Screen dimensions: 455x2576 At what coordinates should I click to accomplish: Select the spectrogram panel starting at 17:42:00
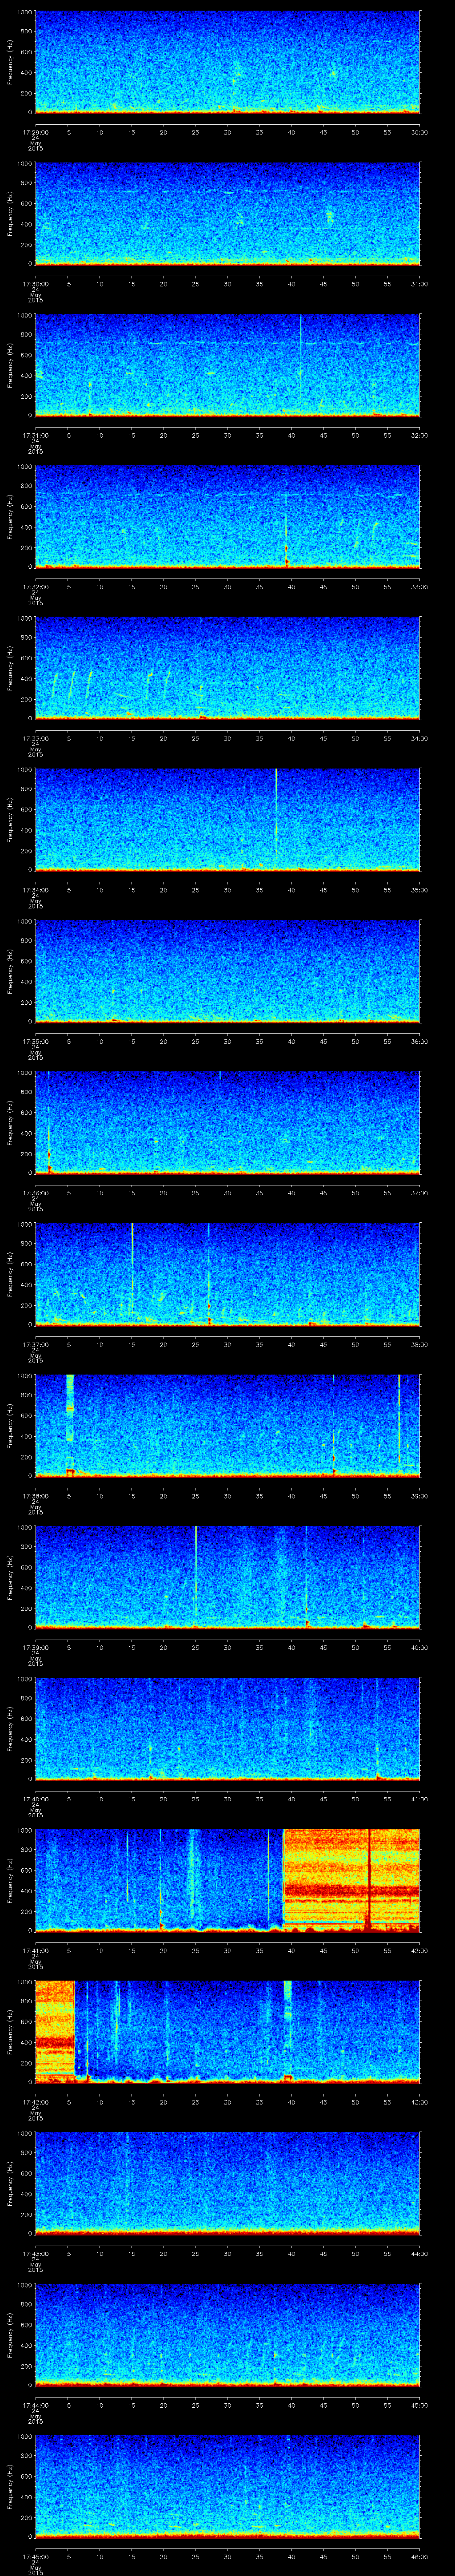228,2032
